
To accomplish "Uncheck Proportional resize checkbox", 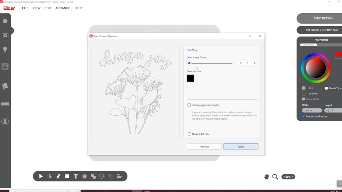I will (303, 116).
